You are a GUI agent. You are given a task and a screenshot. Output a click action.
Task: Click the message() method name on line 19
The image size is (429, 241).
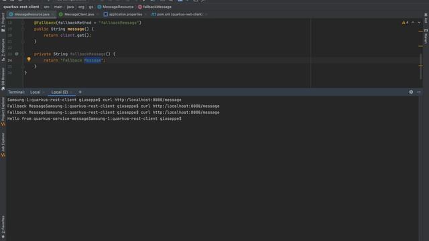pos(76,29)
